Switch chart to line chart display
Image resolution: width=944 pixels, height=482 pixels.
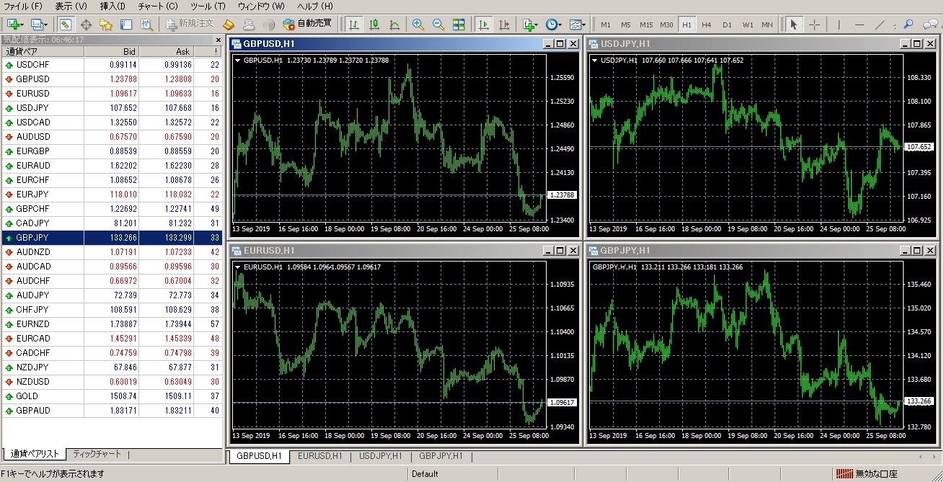(394, 24)
